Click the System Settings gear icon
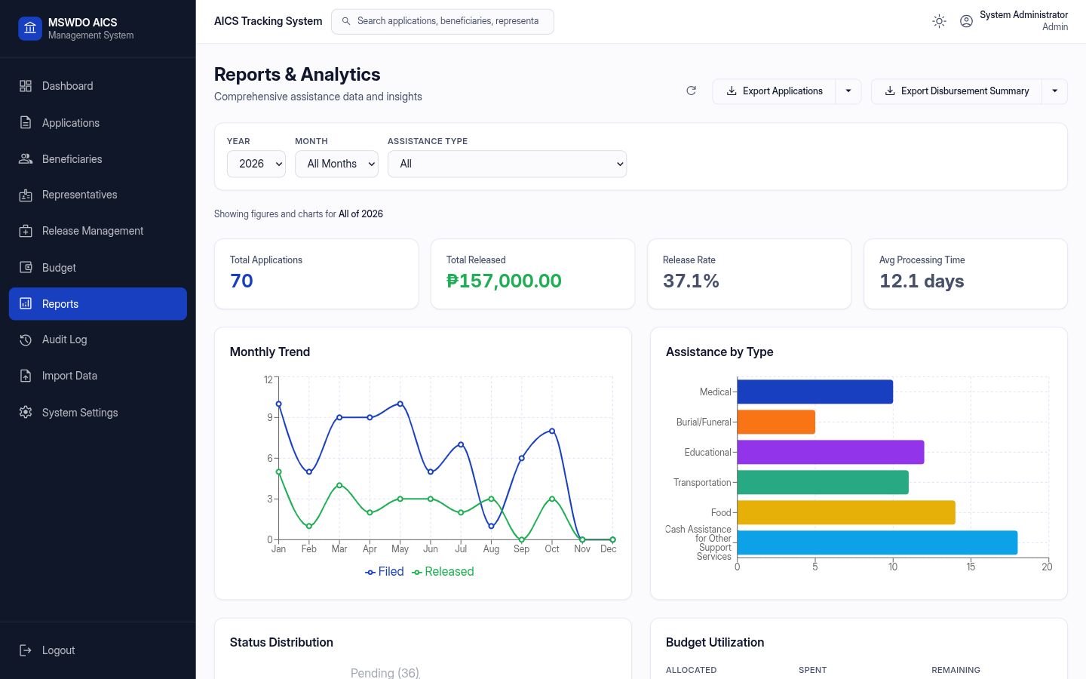Image resolution: width=1086 pixels, height=679 pixels. 26,413
